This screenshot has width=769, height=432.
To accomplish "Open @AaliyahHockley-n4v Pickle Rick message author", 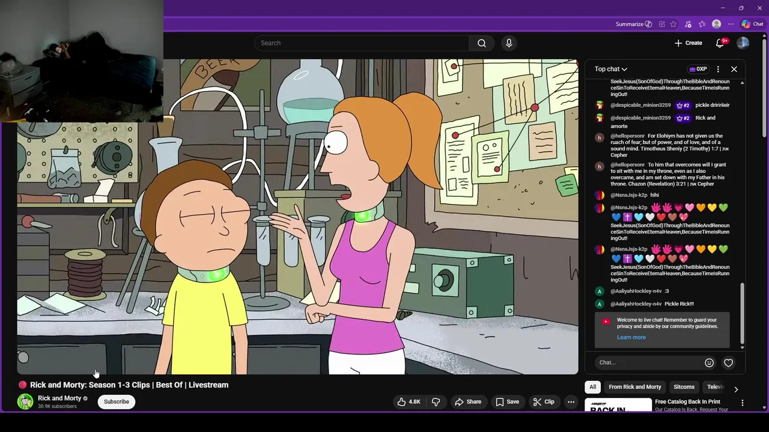I will pyautogui.click(x=636, y=304).
